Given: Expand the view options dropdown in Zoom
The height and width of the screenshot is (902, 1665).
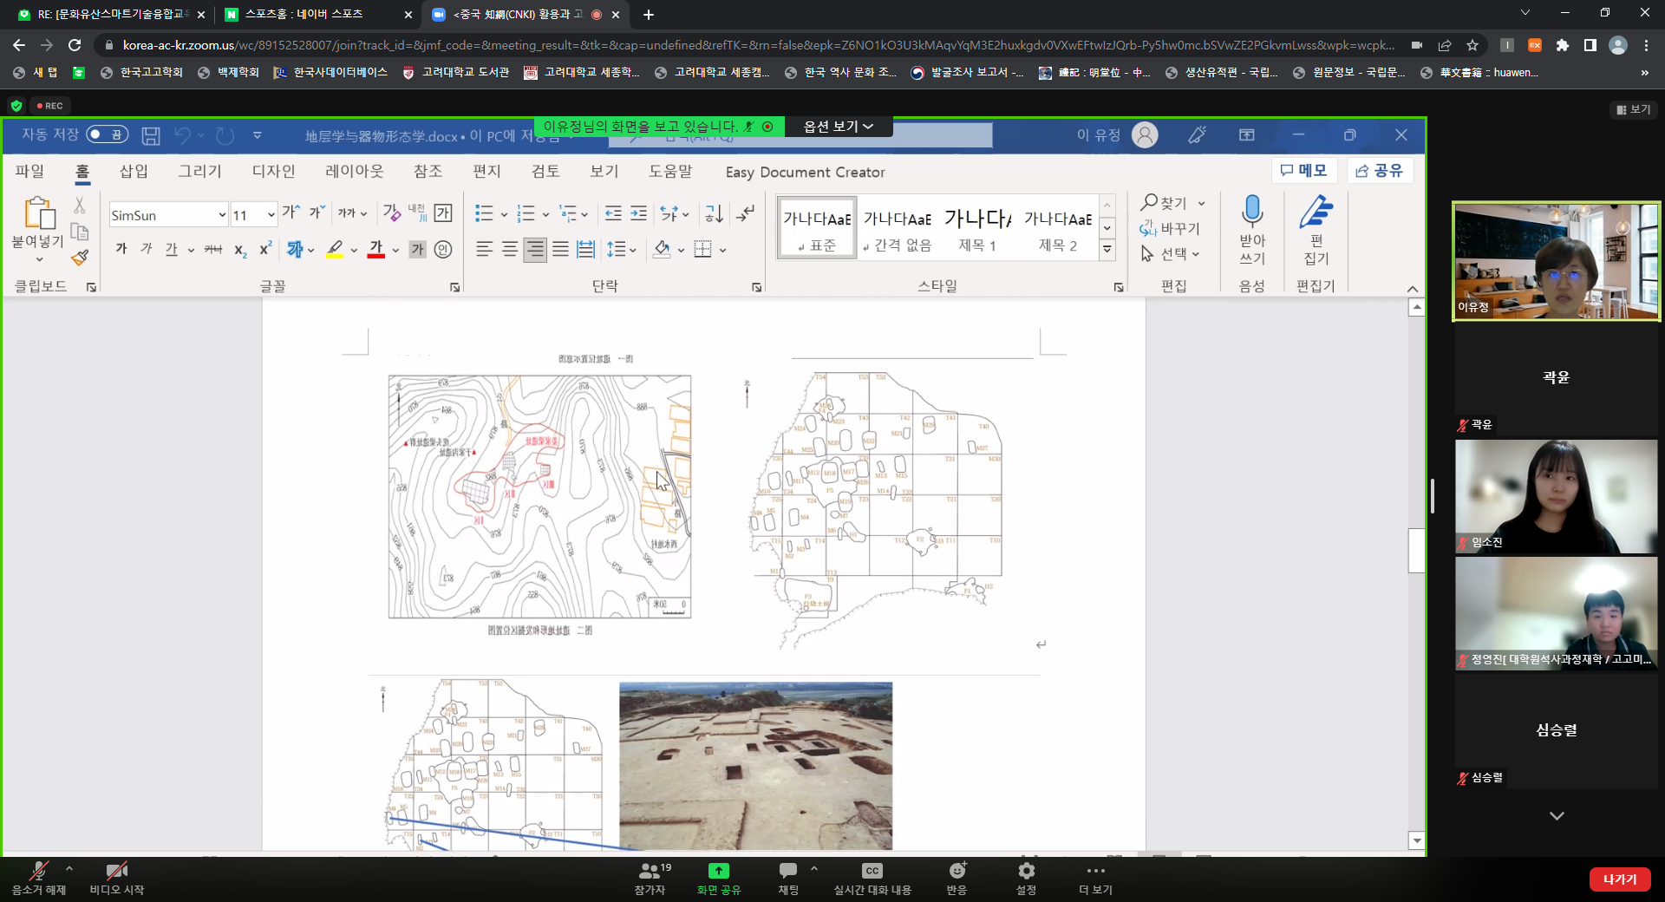Looking at the screenshot, I should point(838,127).
